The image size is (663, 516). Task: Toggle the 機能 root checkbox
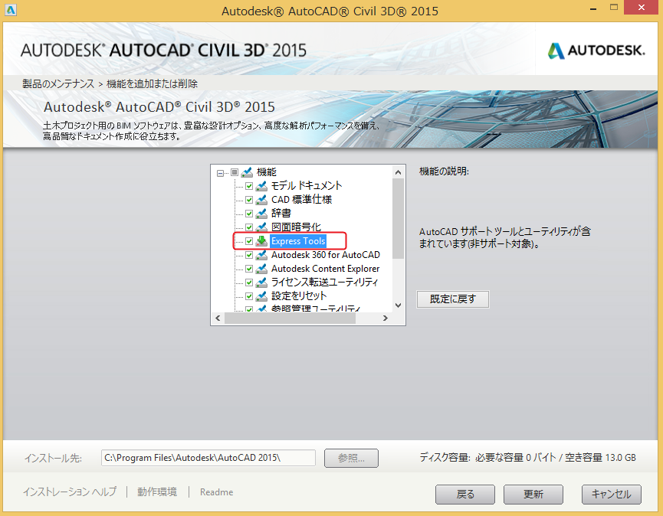click(235, 172)
